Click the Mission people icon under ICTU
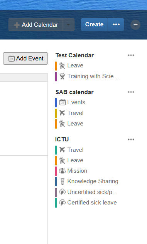Viewport: 147px width, 244px height. [x=62, y=171]
